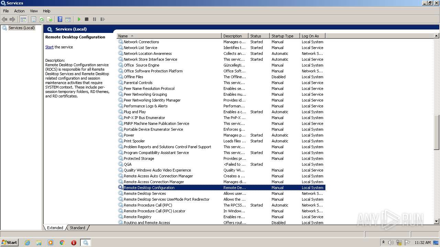Go forward with the toolbar Forward arrow
Image resolution: width=440 pixels, height=247 pixels.
[12, 19]
